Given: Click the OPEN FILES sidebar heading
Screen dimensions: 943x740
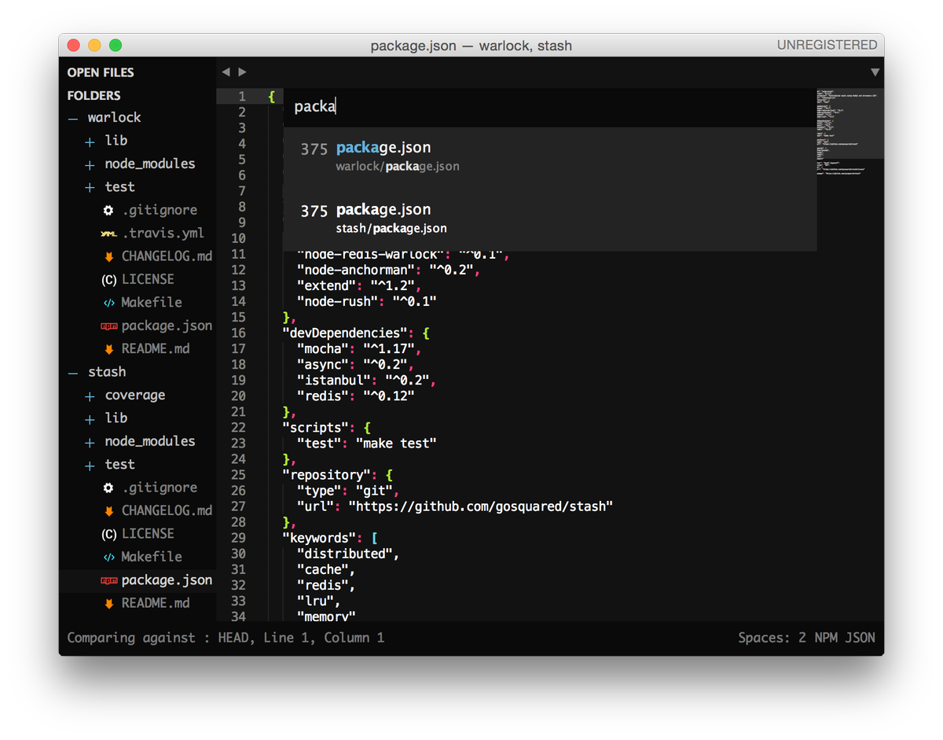Looking at the screenshot, I should 101,72.
